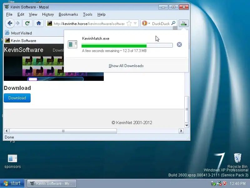Click the search magnifier icon
Screen dimensions: 250x188
pos(173,23)
